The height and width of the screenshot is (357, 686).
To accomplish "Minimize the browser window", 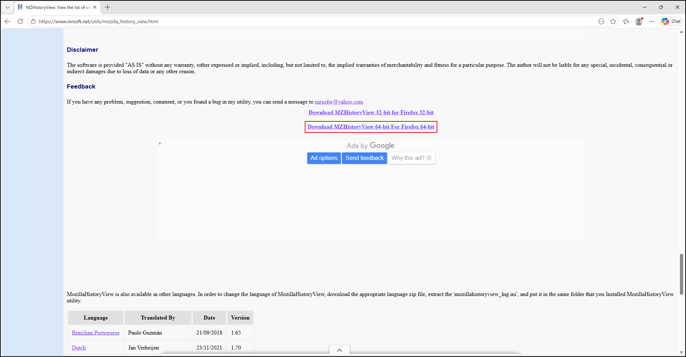I will pos(645,7).
